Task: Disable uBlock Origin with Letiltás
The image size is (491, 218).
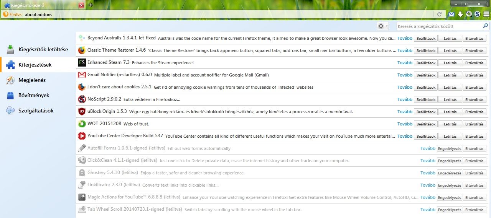Action: coord(450,112)
